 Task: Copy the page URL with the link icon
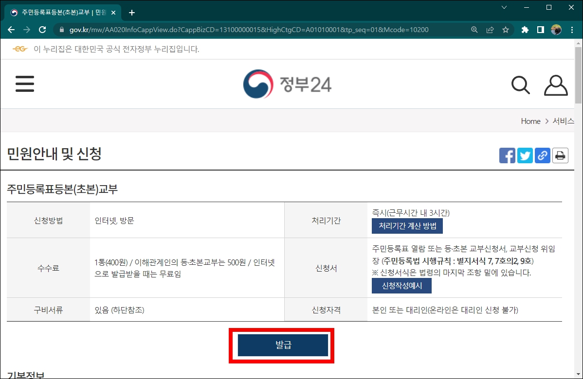coord(543,155)
